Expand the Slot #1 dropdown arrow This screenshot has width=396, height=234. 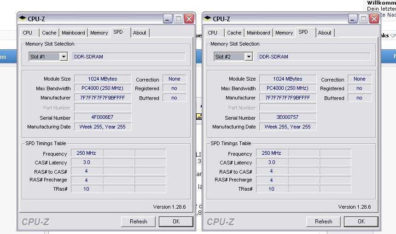(64, 57)
